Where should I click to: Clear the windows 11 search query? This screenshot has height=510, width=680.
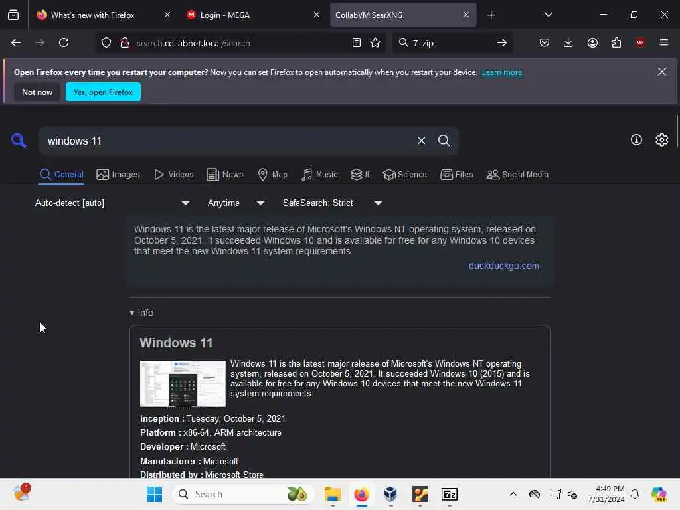click(421, 141)
